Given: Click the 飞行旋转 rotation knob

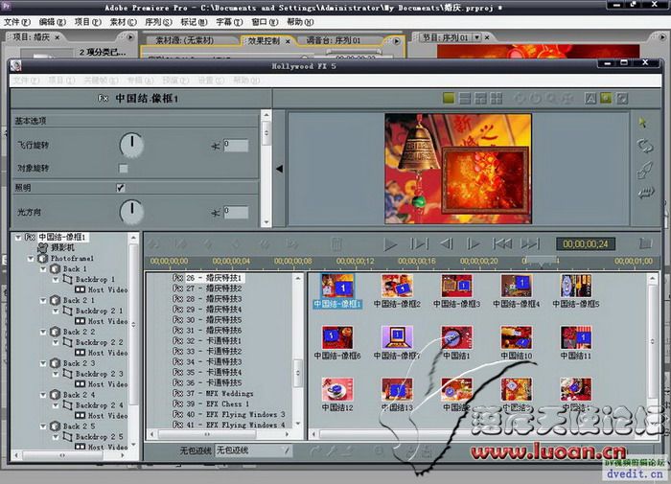Looking at the screenshot, I should tap(131, 145).
